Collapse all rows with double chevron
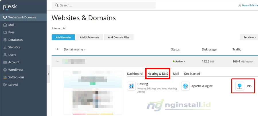The image size is (258, 116). pos(57,49)
